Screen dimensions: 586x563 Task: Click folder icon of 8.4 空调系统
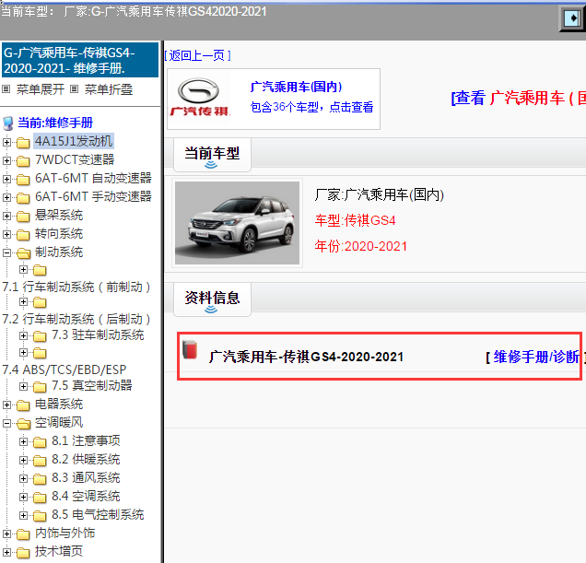pyautogui.click(x=40, y=498)
